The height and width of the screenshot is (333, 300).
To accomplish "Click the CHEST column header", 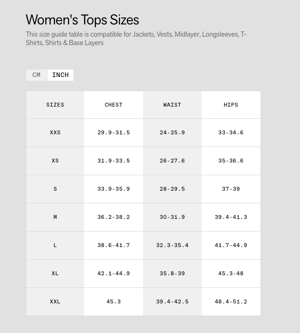I will click(113, 105).
